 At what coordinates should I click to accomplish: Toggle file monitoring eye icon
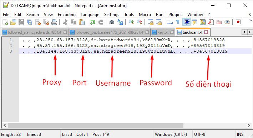tap(227, 22)
